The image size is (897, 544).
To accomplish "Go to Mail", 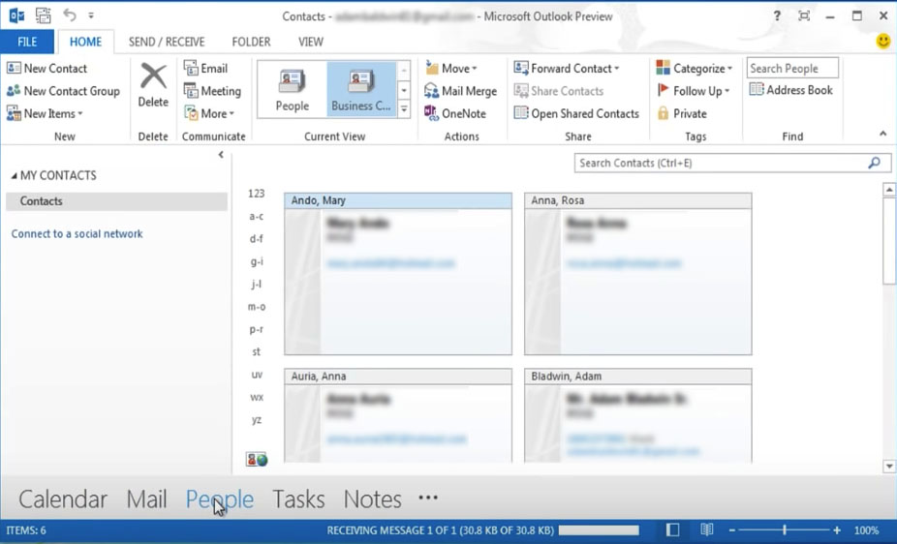I will [146, 499].
